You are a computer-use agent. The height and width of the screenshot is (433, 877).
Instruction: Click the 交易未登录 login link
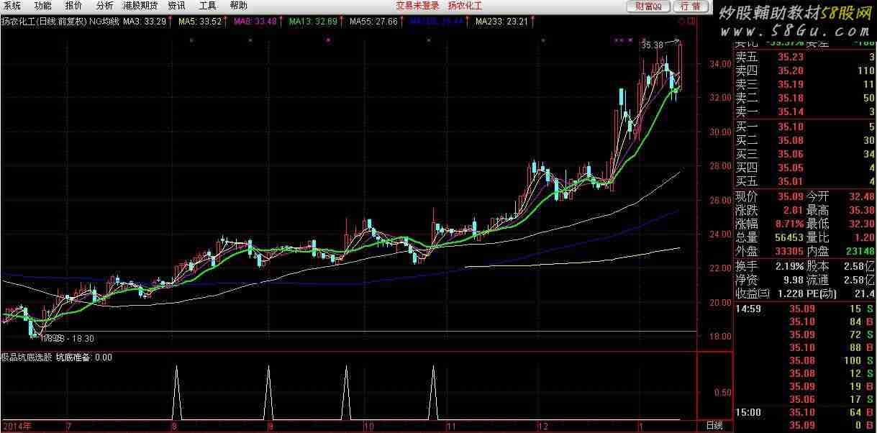pos(417,5)
